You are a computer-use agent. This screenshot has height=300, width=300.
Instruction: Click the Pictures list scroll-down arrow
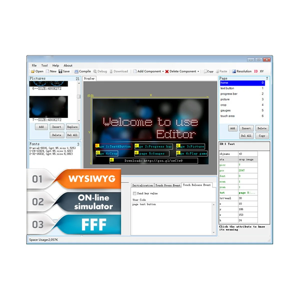(x=79, y=120)
